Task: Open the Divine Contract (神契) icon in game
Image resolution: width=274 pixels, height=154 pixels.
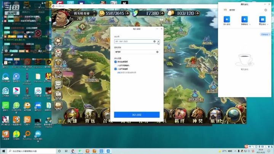Action: click(x=197, y=115)
